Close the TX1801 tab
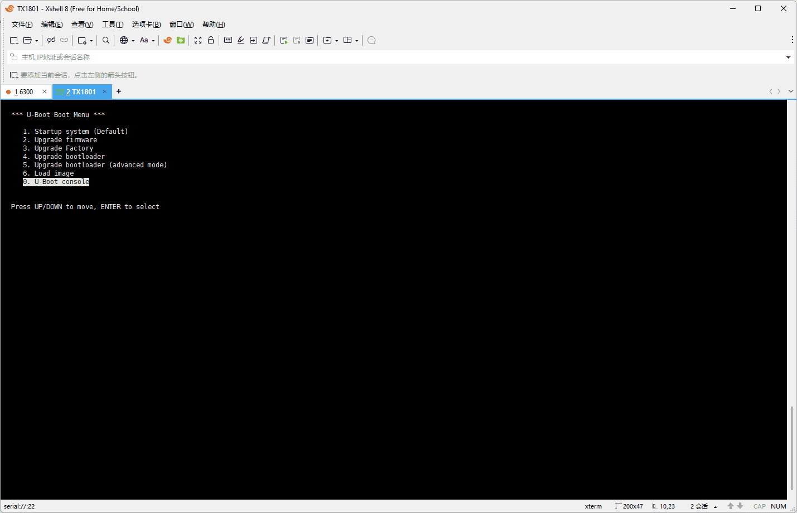The height and width of the screenshot is (513, 797). (105, 92)
